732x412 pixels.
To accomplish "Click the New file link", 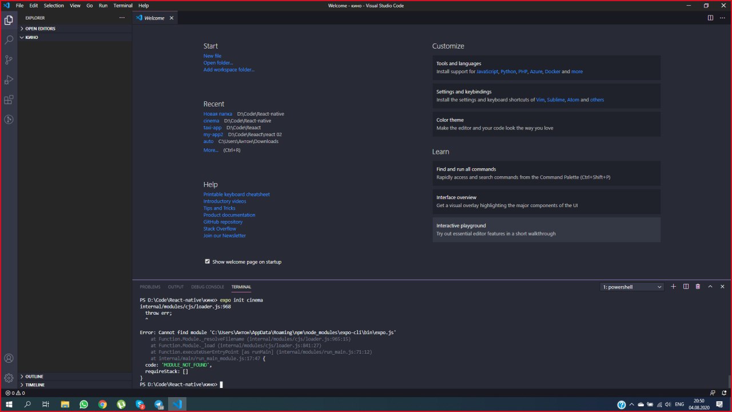I will click(x=212, y=56).
